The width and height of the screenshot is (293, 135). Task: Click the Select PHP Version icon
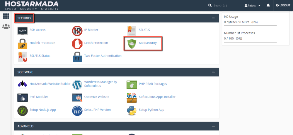coord(77,111)
